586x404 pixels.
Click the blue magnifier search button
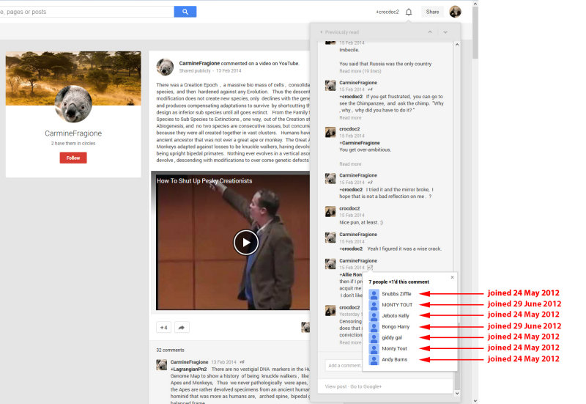click(x=185, y=12)
